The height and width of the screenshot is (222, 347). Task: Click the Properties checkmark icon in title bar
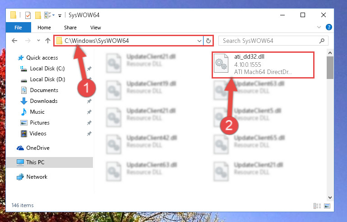click(x=28, y=15)
